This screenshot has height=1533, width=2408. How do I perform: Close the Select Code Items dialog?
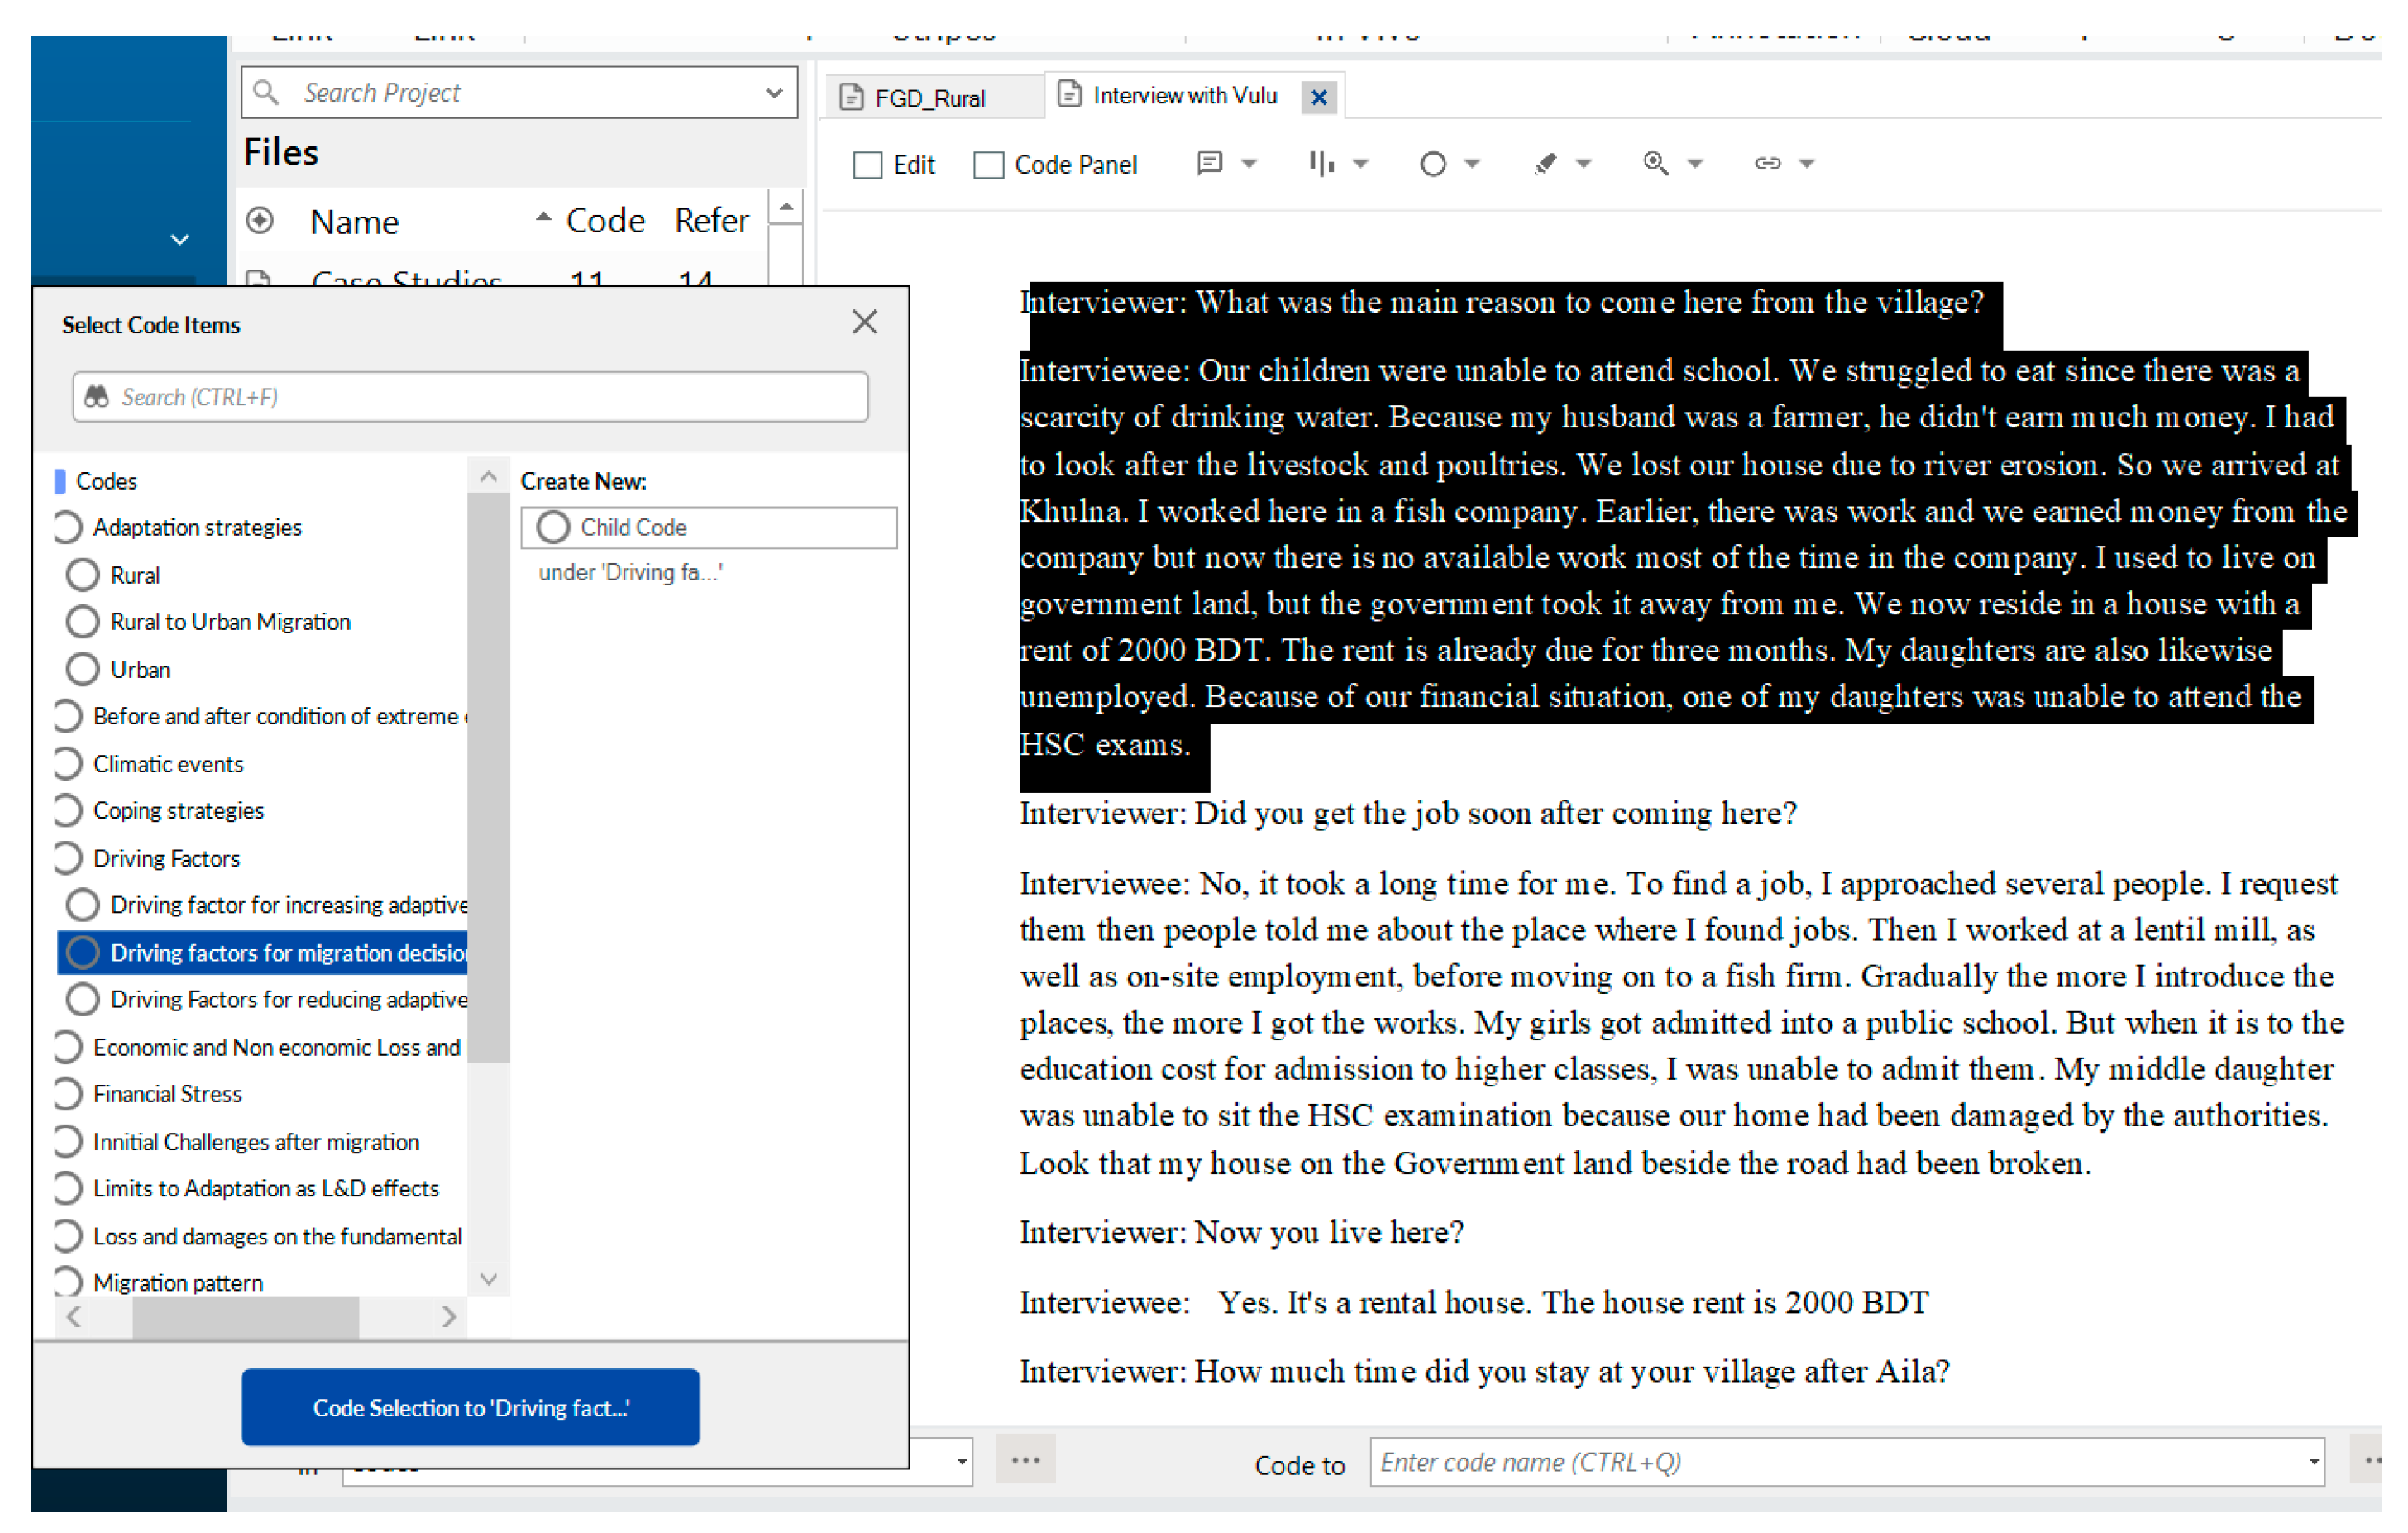point(864,322)
